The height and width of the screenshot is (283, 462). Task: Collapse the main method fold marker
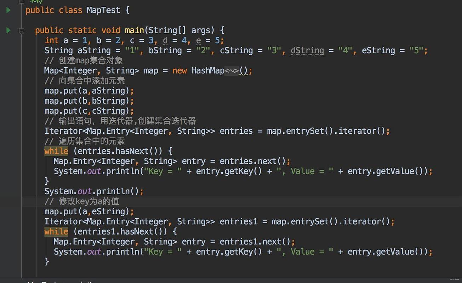click(21, 31)
